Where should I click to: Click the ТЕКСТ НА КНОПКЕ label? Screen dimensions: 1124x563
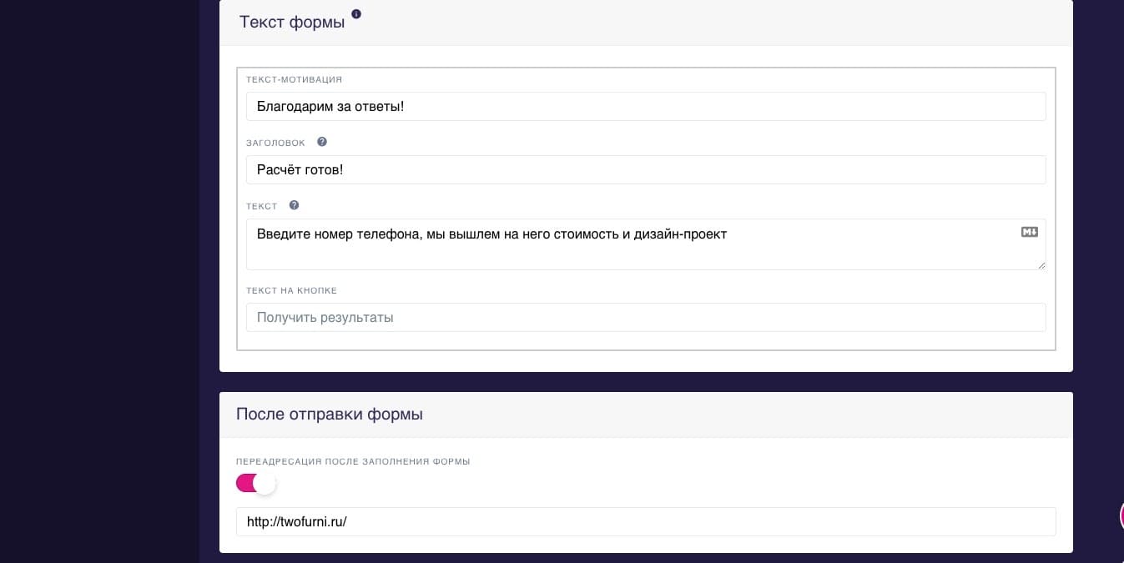(292, 291)
